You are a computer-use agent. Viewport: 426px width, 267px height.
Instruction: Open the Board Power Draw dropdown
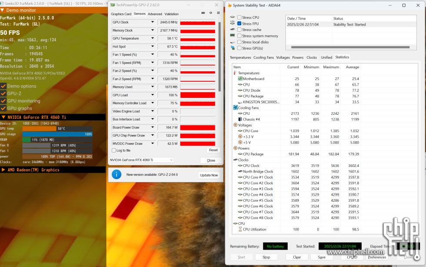coord(152,127)
